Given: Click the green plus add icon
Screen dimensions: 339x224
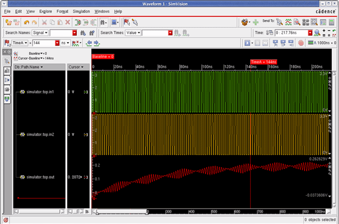Looking at the screenshot, I should click(x=256, y=22).
